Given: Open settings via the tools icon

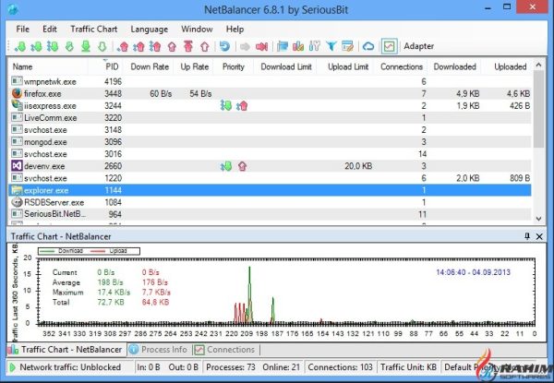Looking at the screenshot, I should point(315,46).
